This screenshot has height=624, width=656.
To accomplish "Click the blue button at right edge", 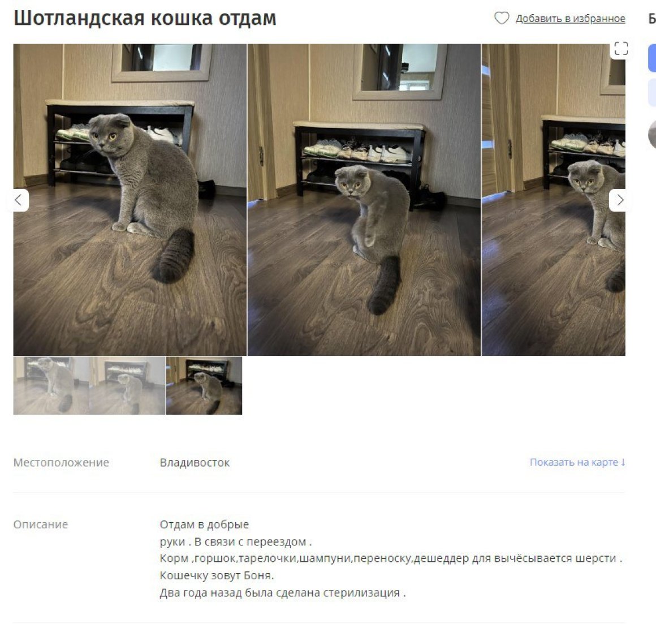I will coord(652,58).
